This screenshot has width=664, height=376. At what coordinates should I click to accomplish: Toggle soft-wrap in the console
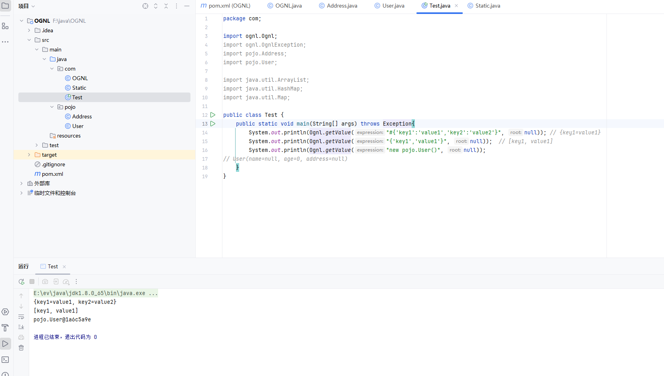21,317
